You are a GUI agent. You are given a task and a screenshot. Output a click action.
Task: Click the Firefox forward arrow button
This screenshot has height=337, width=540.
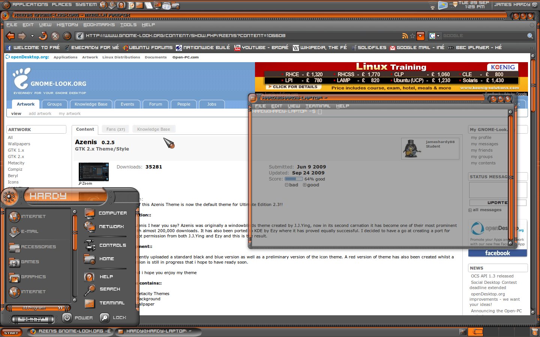click(22, 36)
